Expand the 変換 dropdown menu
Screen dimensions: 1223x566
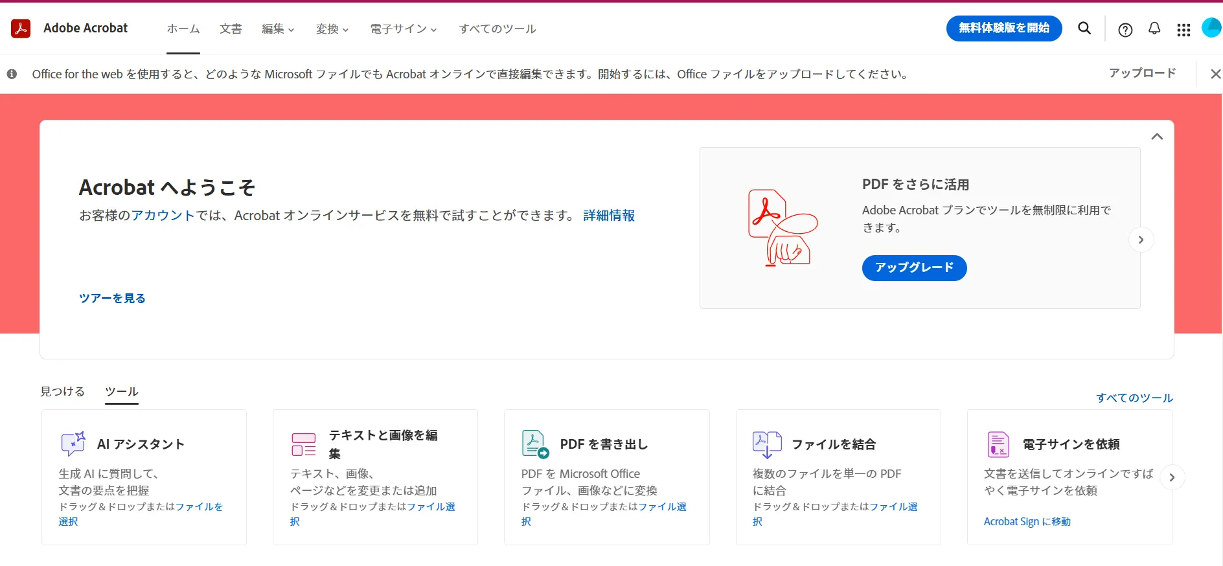click(332, 28)
